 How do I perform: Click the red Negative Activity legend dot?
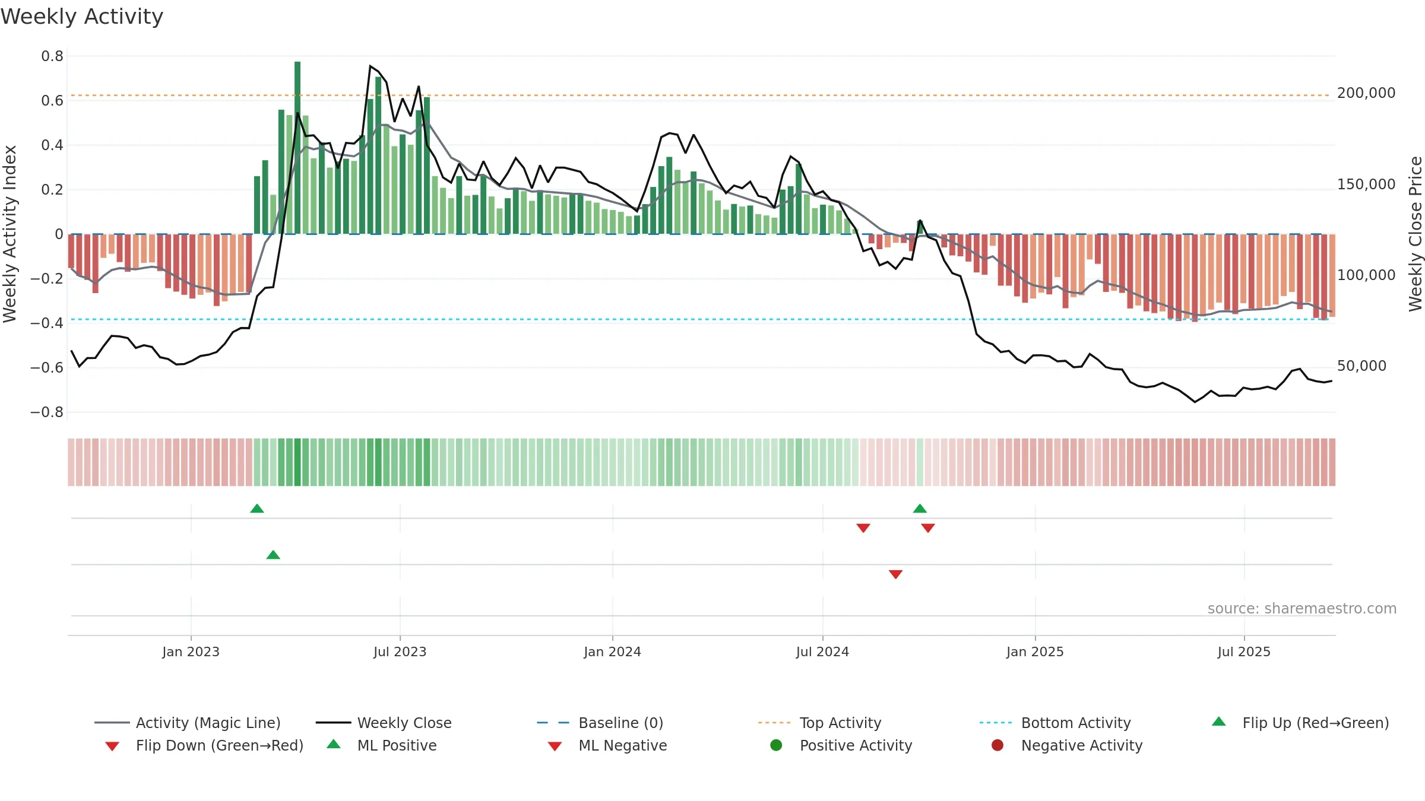click(x=997, y=745)
